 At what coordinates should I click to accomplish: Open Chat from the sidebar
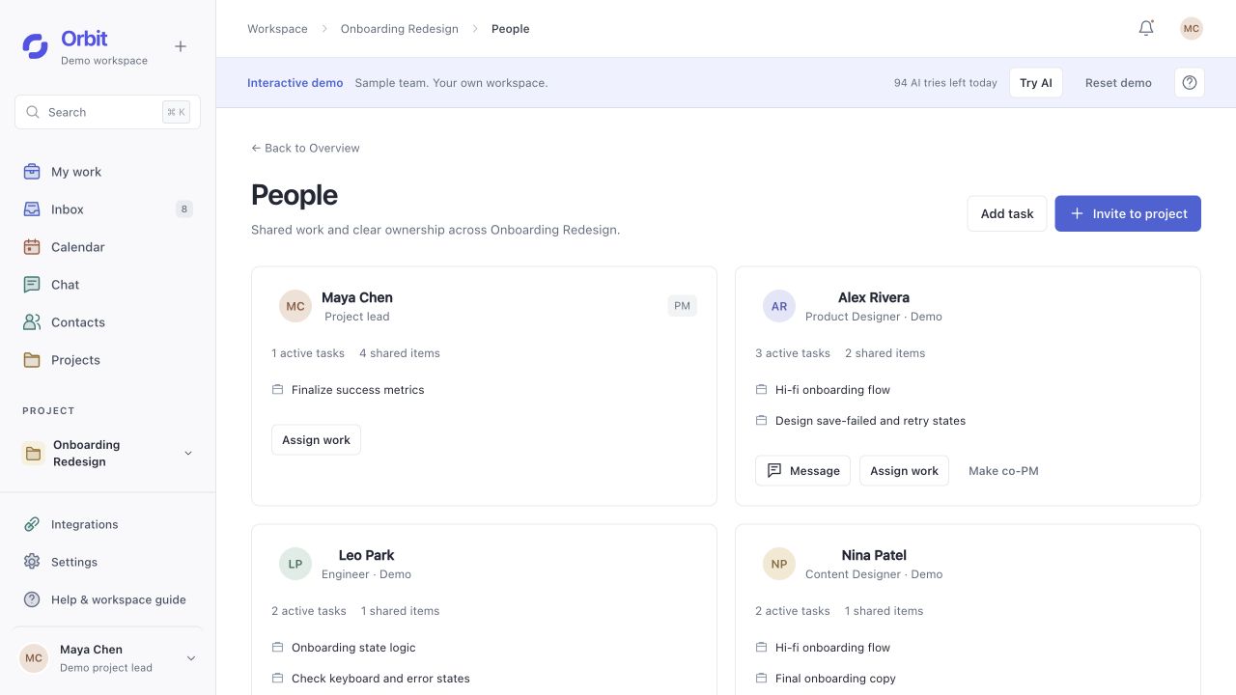[x=107, y=285]
